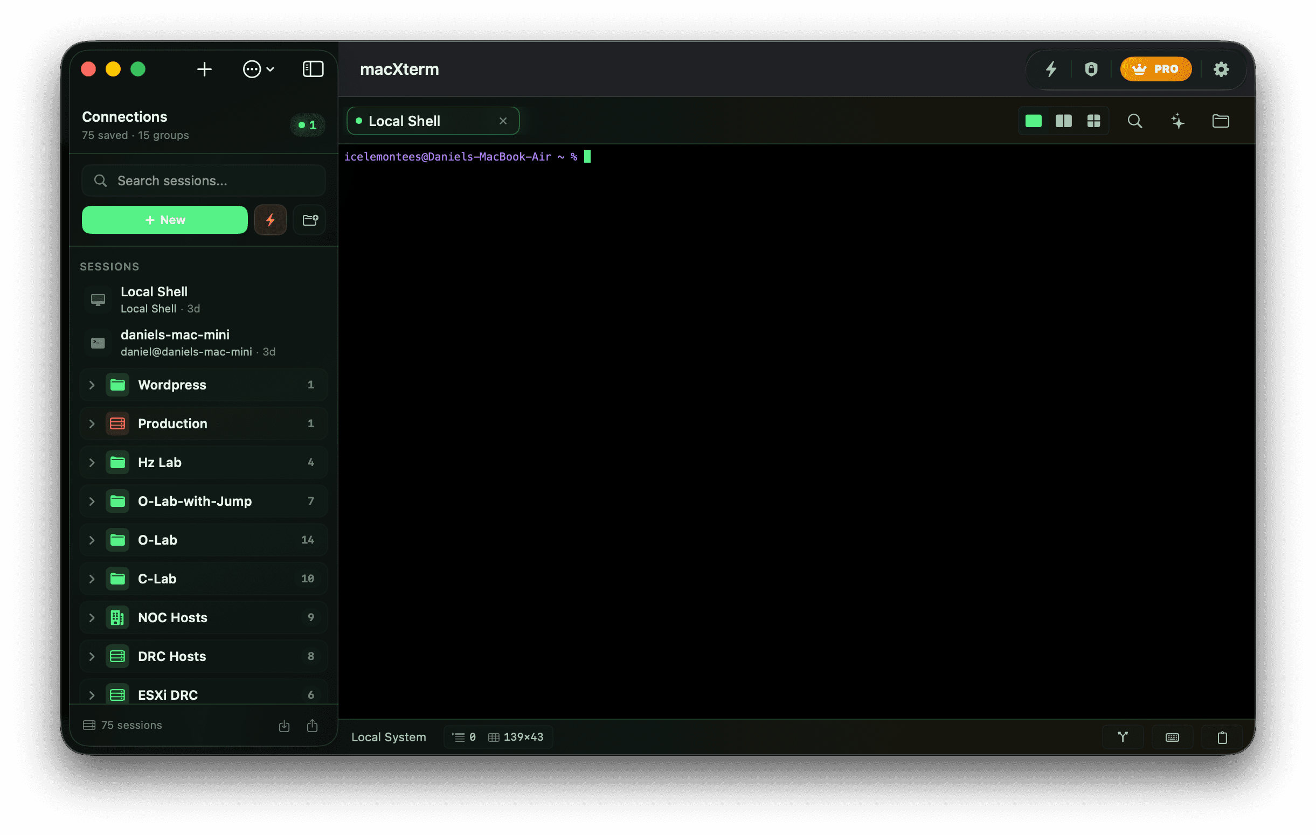The width and height of the screenshot is (1316, 835).
Task: Open the daniels-mac-mini session
Action: point(204,343)
